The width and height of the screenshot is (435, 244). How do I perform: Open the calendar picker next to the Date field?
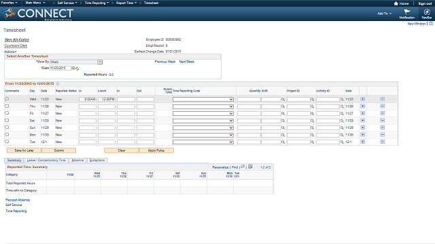pos(73,68)
